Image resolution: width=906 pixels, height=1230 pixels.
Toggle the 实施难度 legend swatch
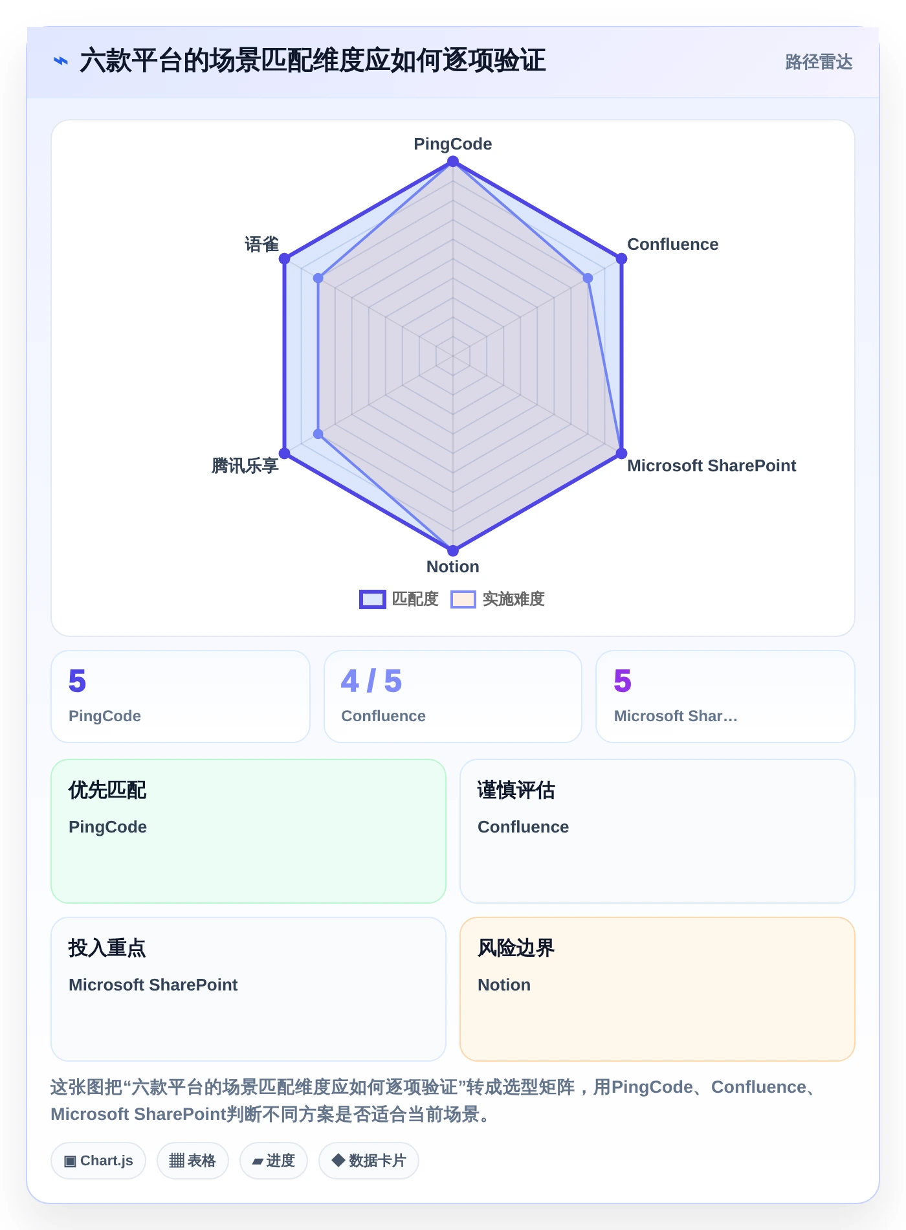463,599
